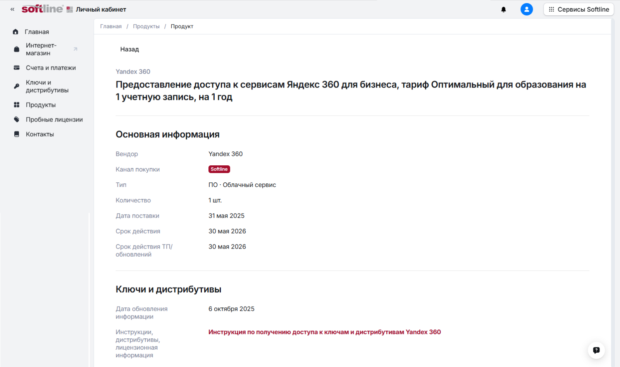
Task: Click the home icon beside Главная
Action: point(15,32)
